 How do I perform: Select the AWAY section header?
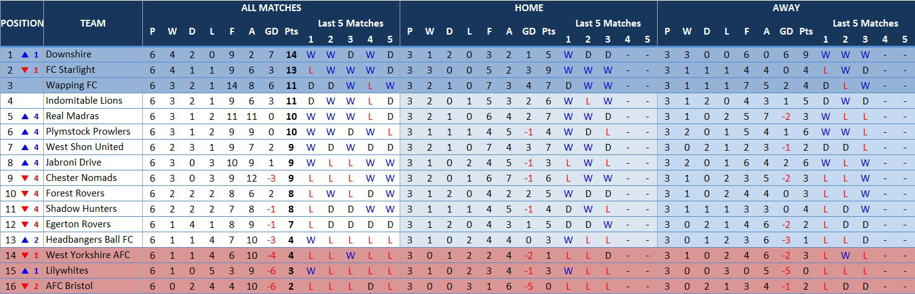(x=786, y=8)
